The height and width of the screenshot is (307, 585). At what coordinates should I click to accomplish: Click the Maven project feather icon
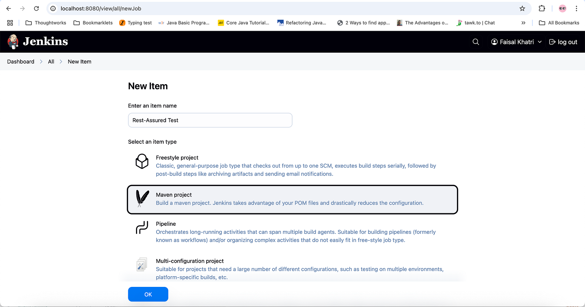(142, 198)
